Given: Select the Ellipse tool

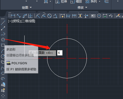Looking at the screenshot, I should pyautogui.click(x=3, y=73).
